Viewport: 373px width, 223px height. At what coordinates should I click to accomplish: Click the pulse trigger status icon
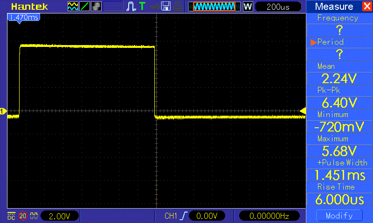(131, 7)
